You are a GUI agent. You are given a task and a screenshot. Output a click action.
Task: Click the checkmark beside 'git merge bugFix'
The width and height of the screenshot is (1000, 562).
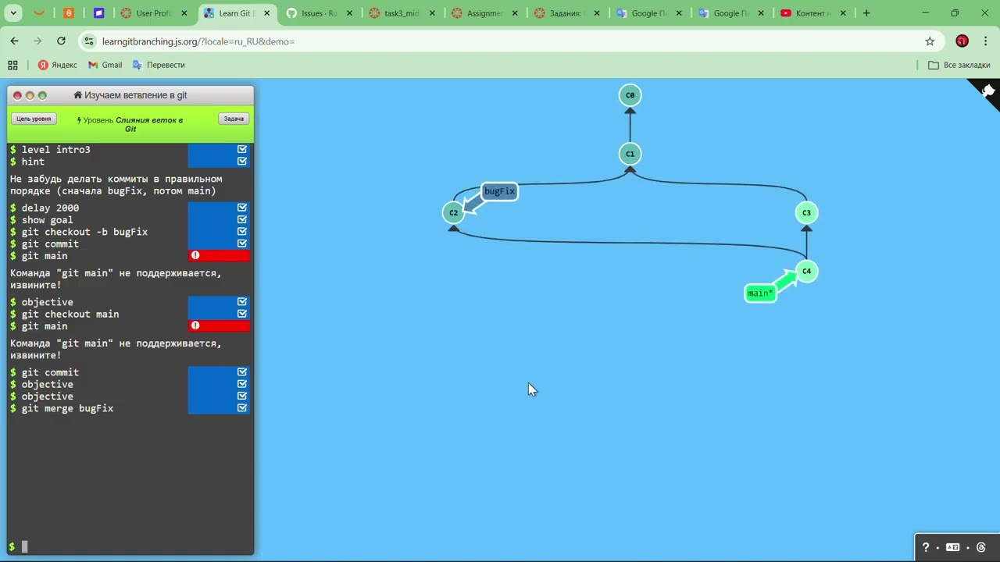click(x=241, y=408)
